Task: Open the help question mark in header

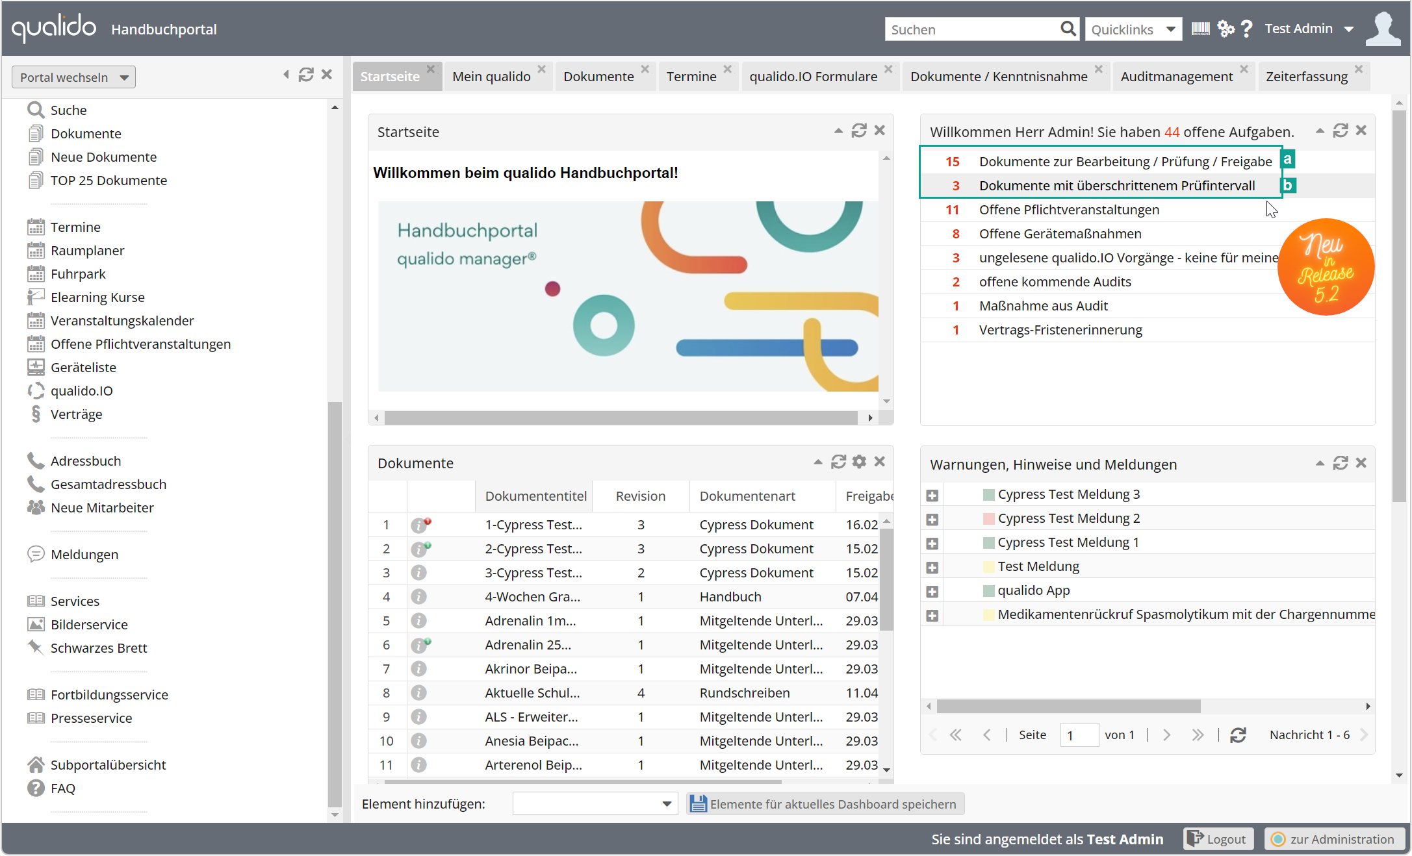Action: tap(1246, 29)
